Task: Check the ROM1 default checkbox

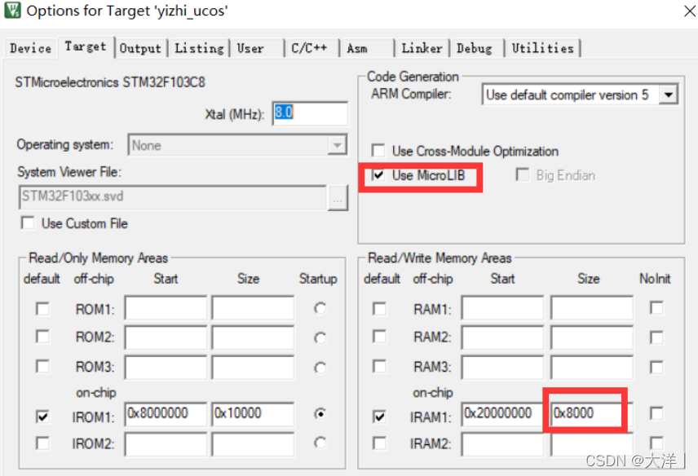Action: 42,309
